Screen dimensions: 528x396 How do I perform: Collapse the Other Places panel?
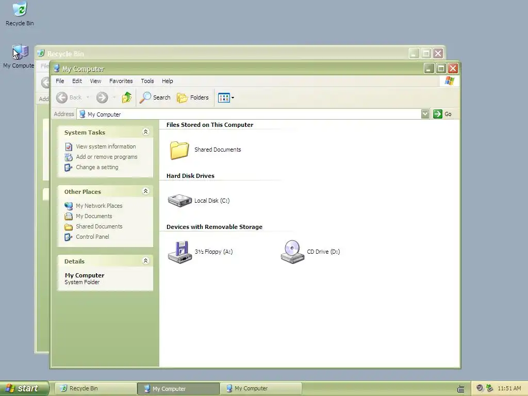pos(145,191)
